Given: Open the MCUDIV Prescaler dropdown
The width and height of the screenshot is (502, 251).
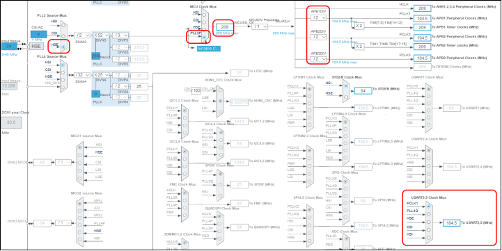Looking at the screenshot, I should coord(259,27).
